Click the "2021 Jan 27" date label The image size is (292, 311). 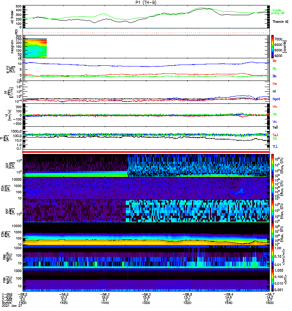(12, 306)
